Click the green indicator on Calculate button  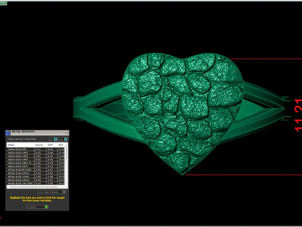click(46, 207)
